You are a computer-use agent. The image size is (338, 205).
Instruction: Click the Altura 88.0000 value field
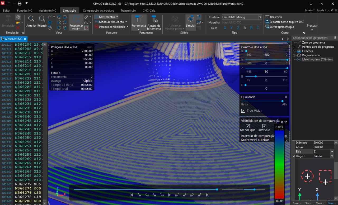pos(323,147)
